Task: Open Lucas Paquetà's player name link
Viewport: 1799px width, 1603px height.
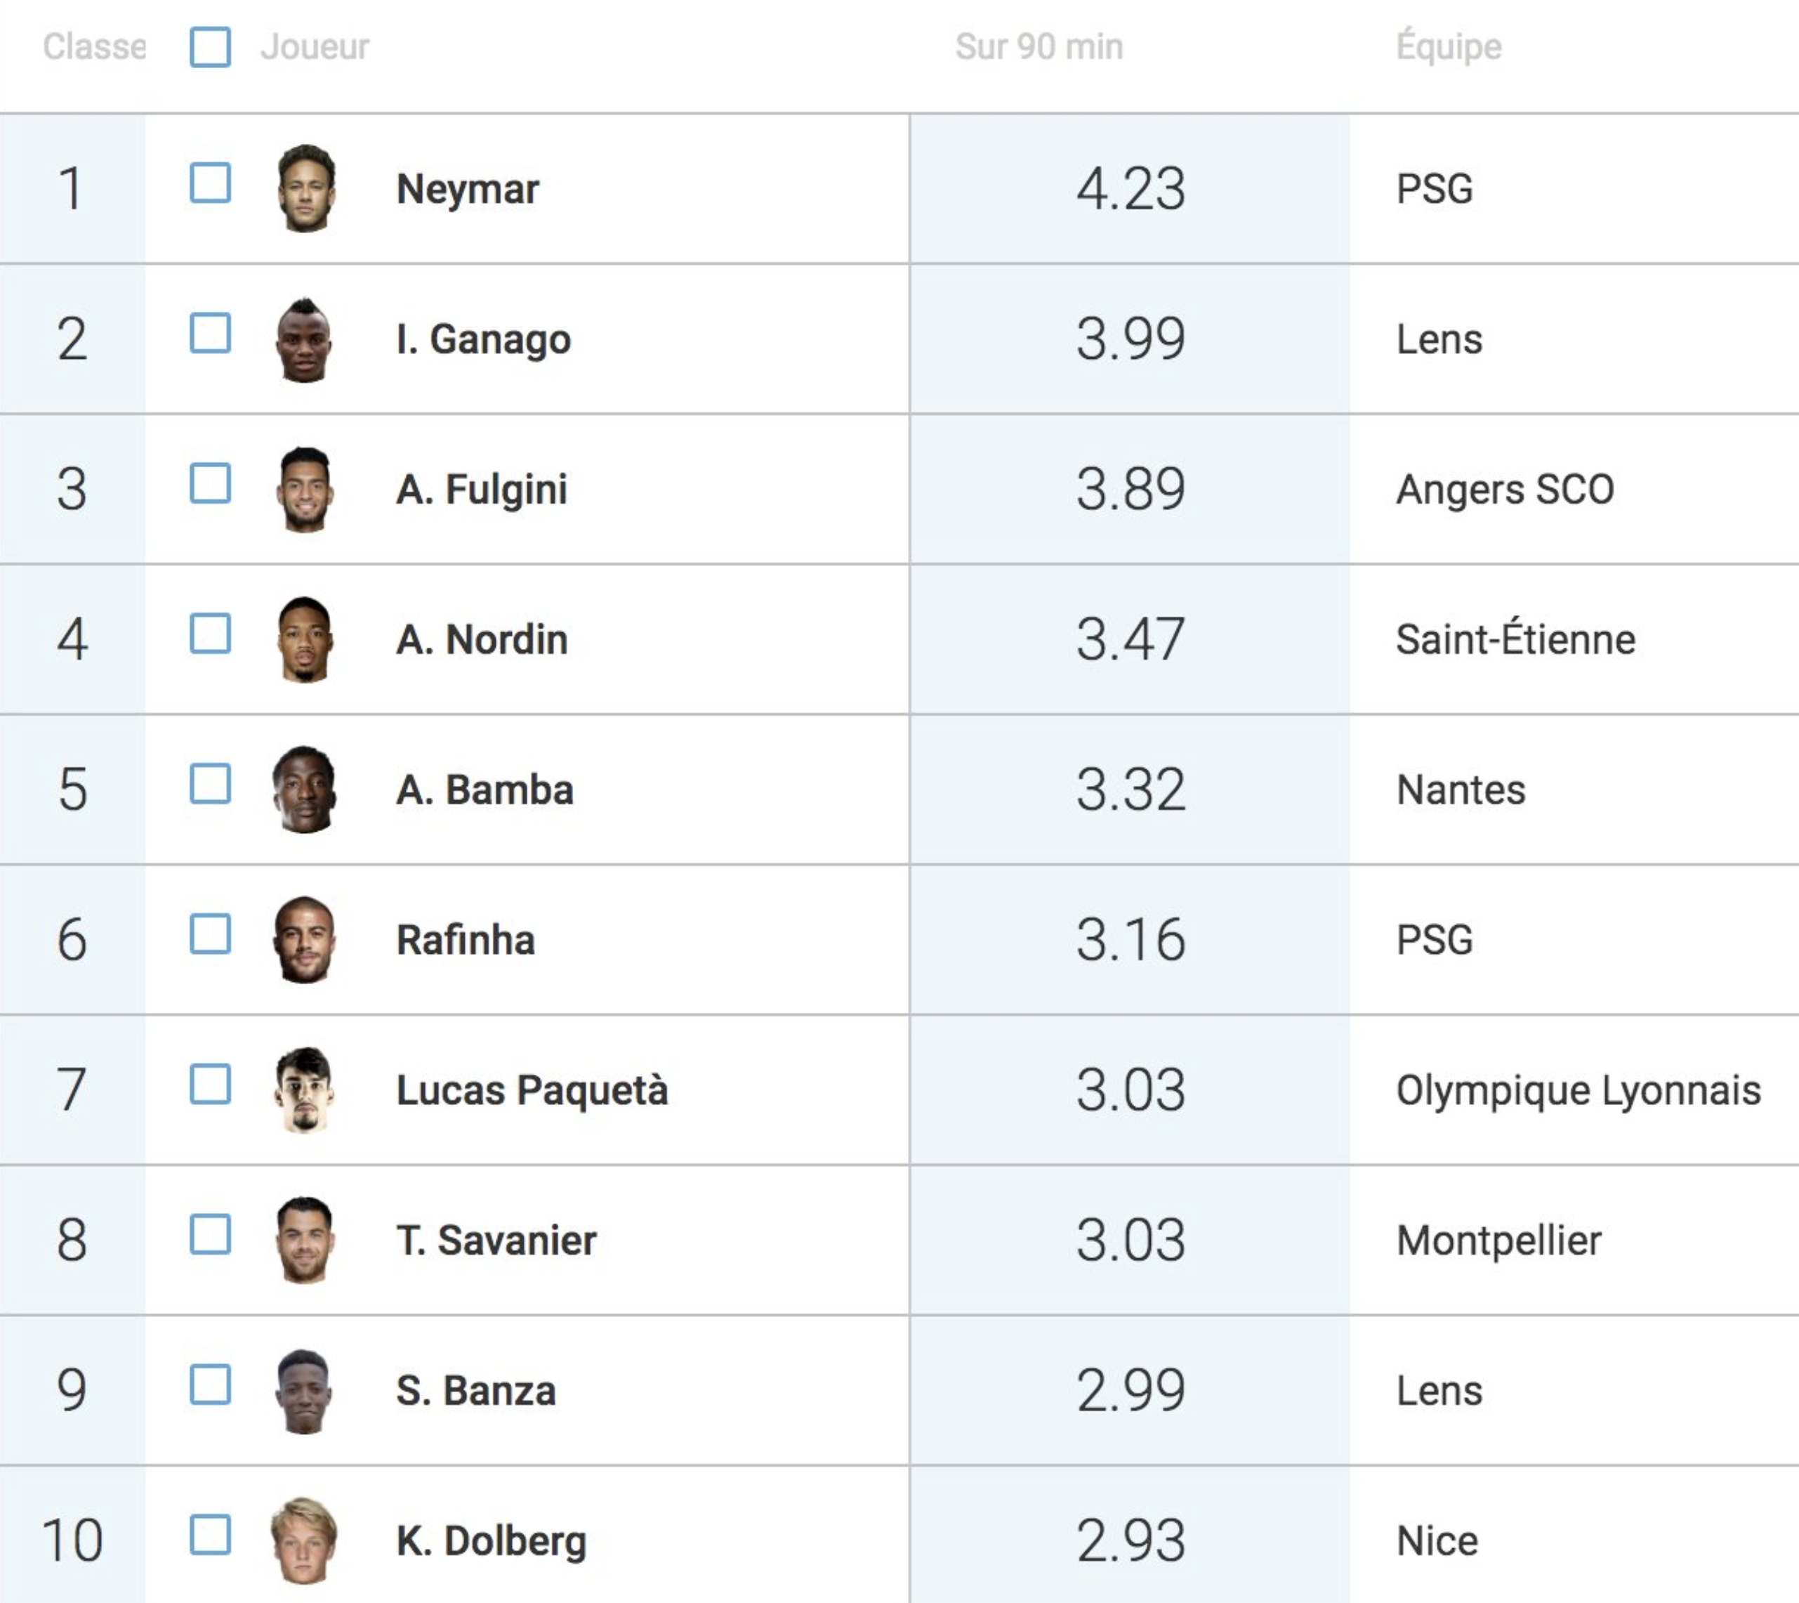Action: (x=532, y=1090)
